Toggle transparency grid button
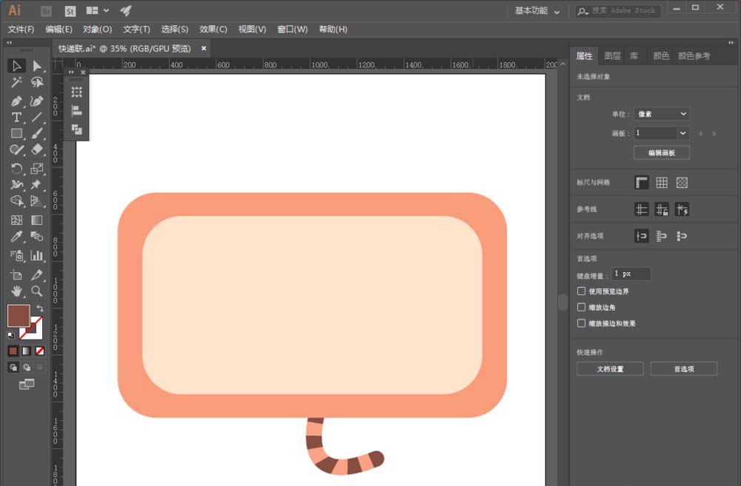The height and width of the screenshot is (486, 741). (x=682, y=183)
